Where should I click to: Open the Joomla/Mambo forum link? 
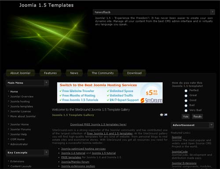[x=75, y=162]
